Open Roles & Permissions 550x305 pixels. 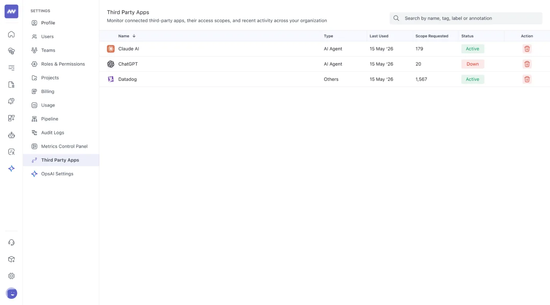pyautogui.click(x=61, y=64)
